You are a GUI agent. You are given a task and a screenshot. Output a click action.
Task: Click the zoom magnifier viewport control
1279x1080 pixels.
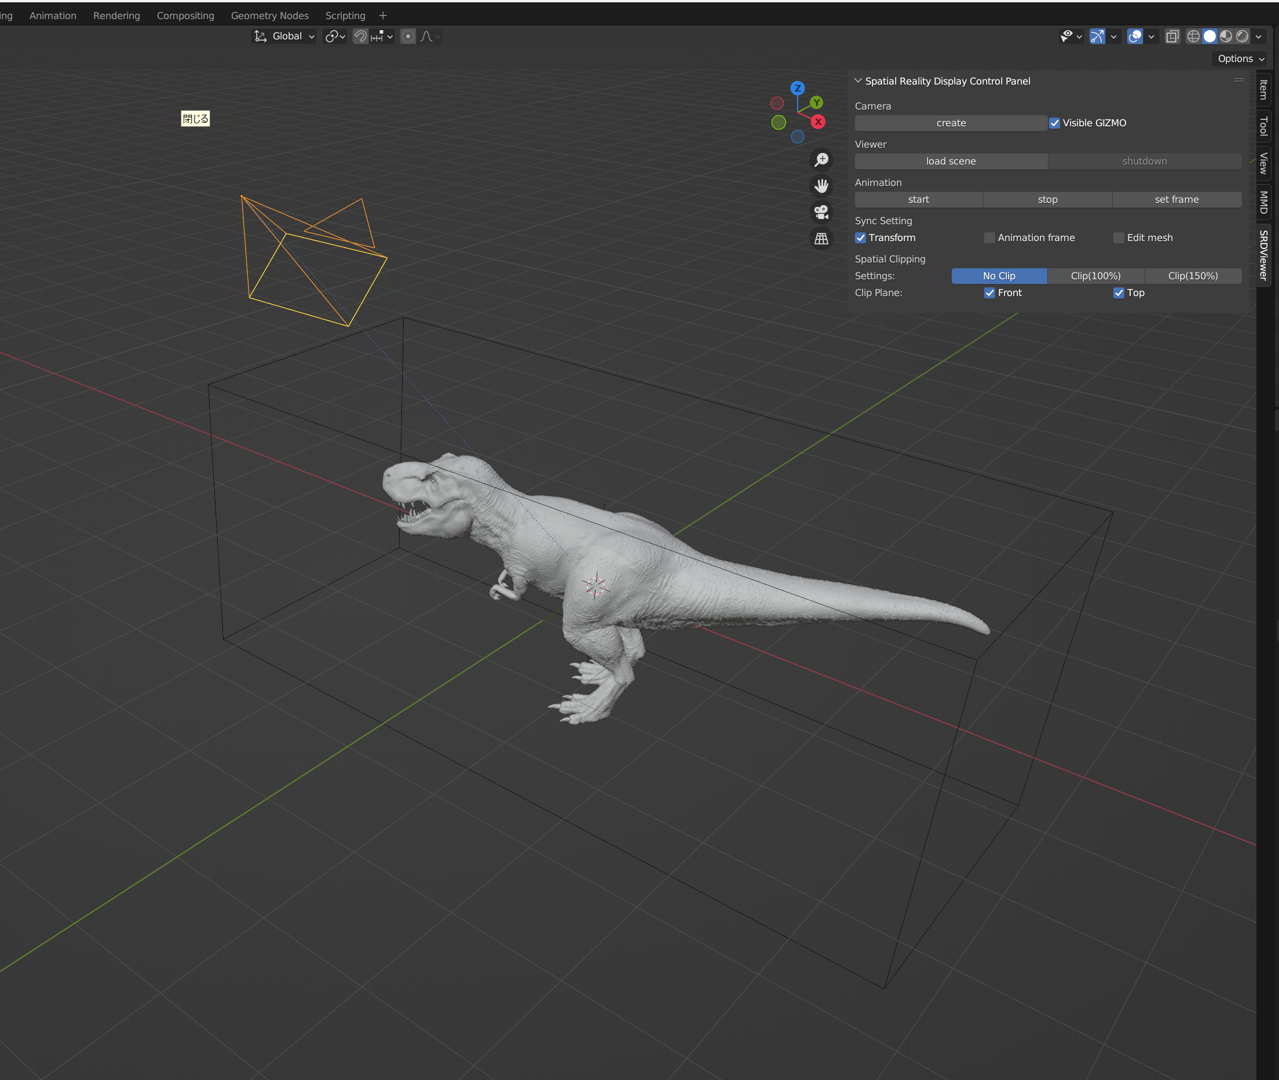pos(821,160)
